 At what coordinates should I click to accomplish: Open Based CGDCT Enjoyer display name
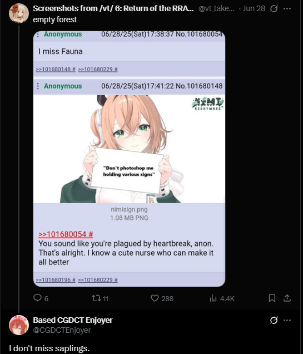coord(73,320)
